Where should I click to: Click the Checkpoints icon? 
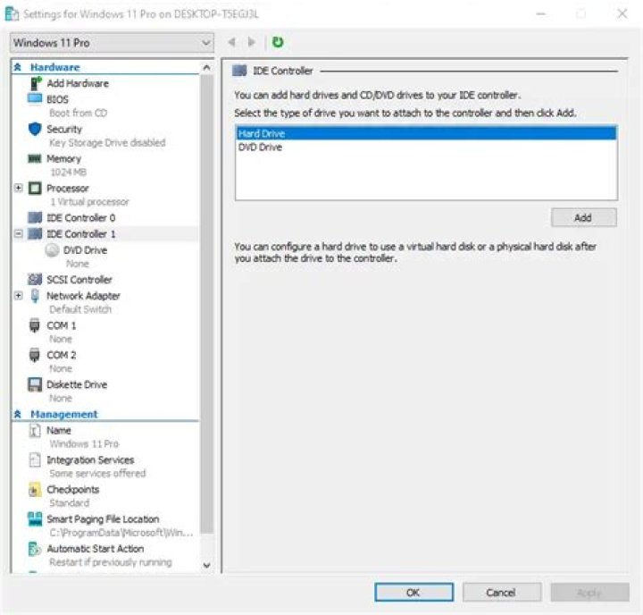(x=35, y=489)
